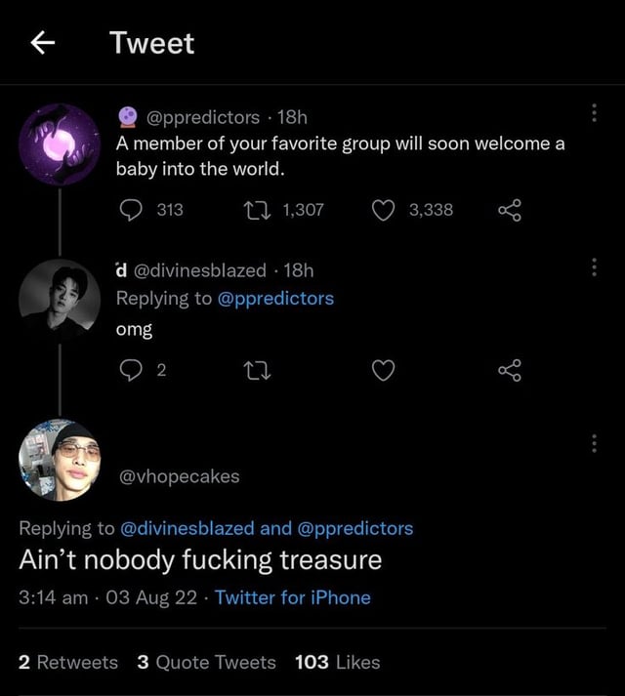Reply to @divinesblazed's omg tweet
The image size is (625, 696).
(x=130, y=370)
